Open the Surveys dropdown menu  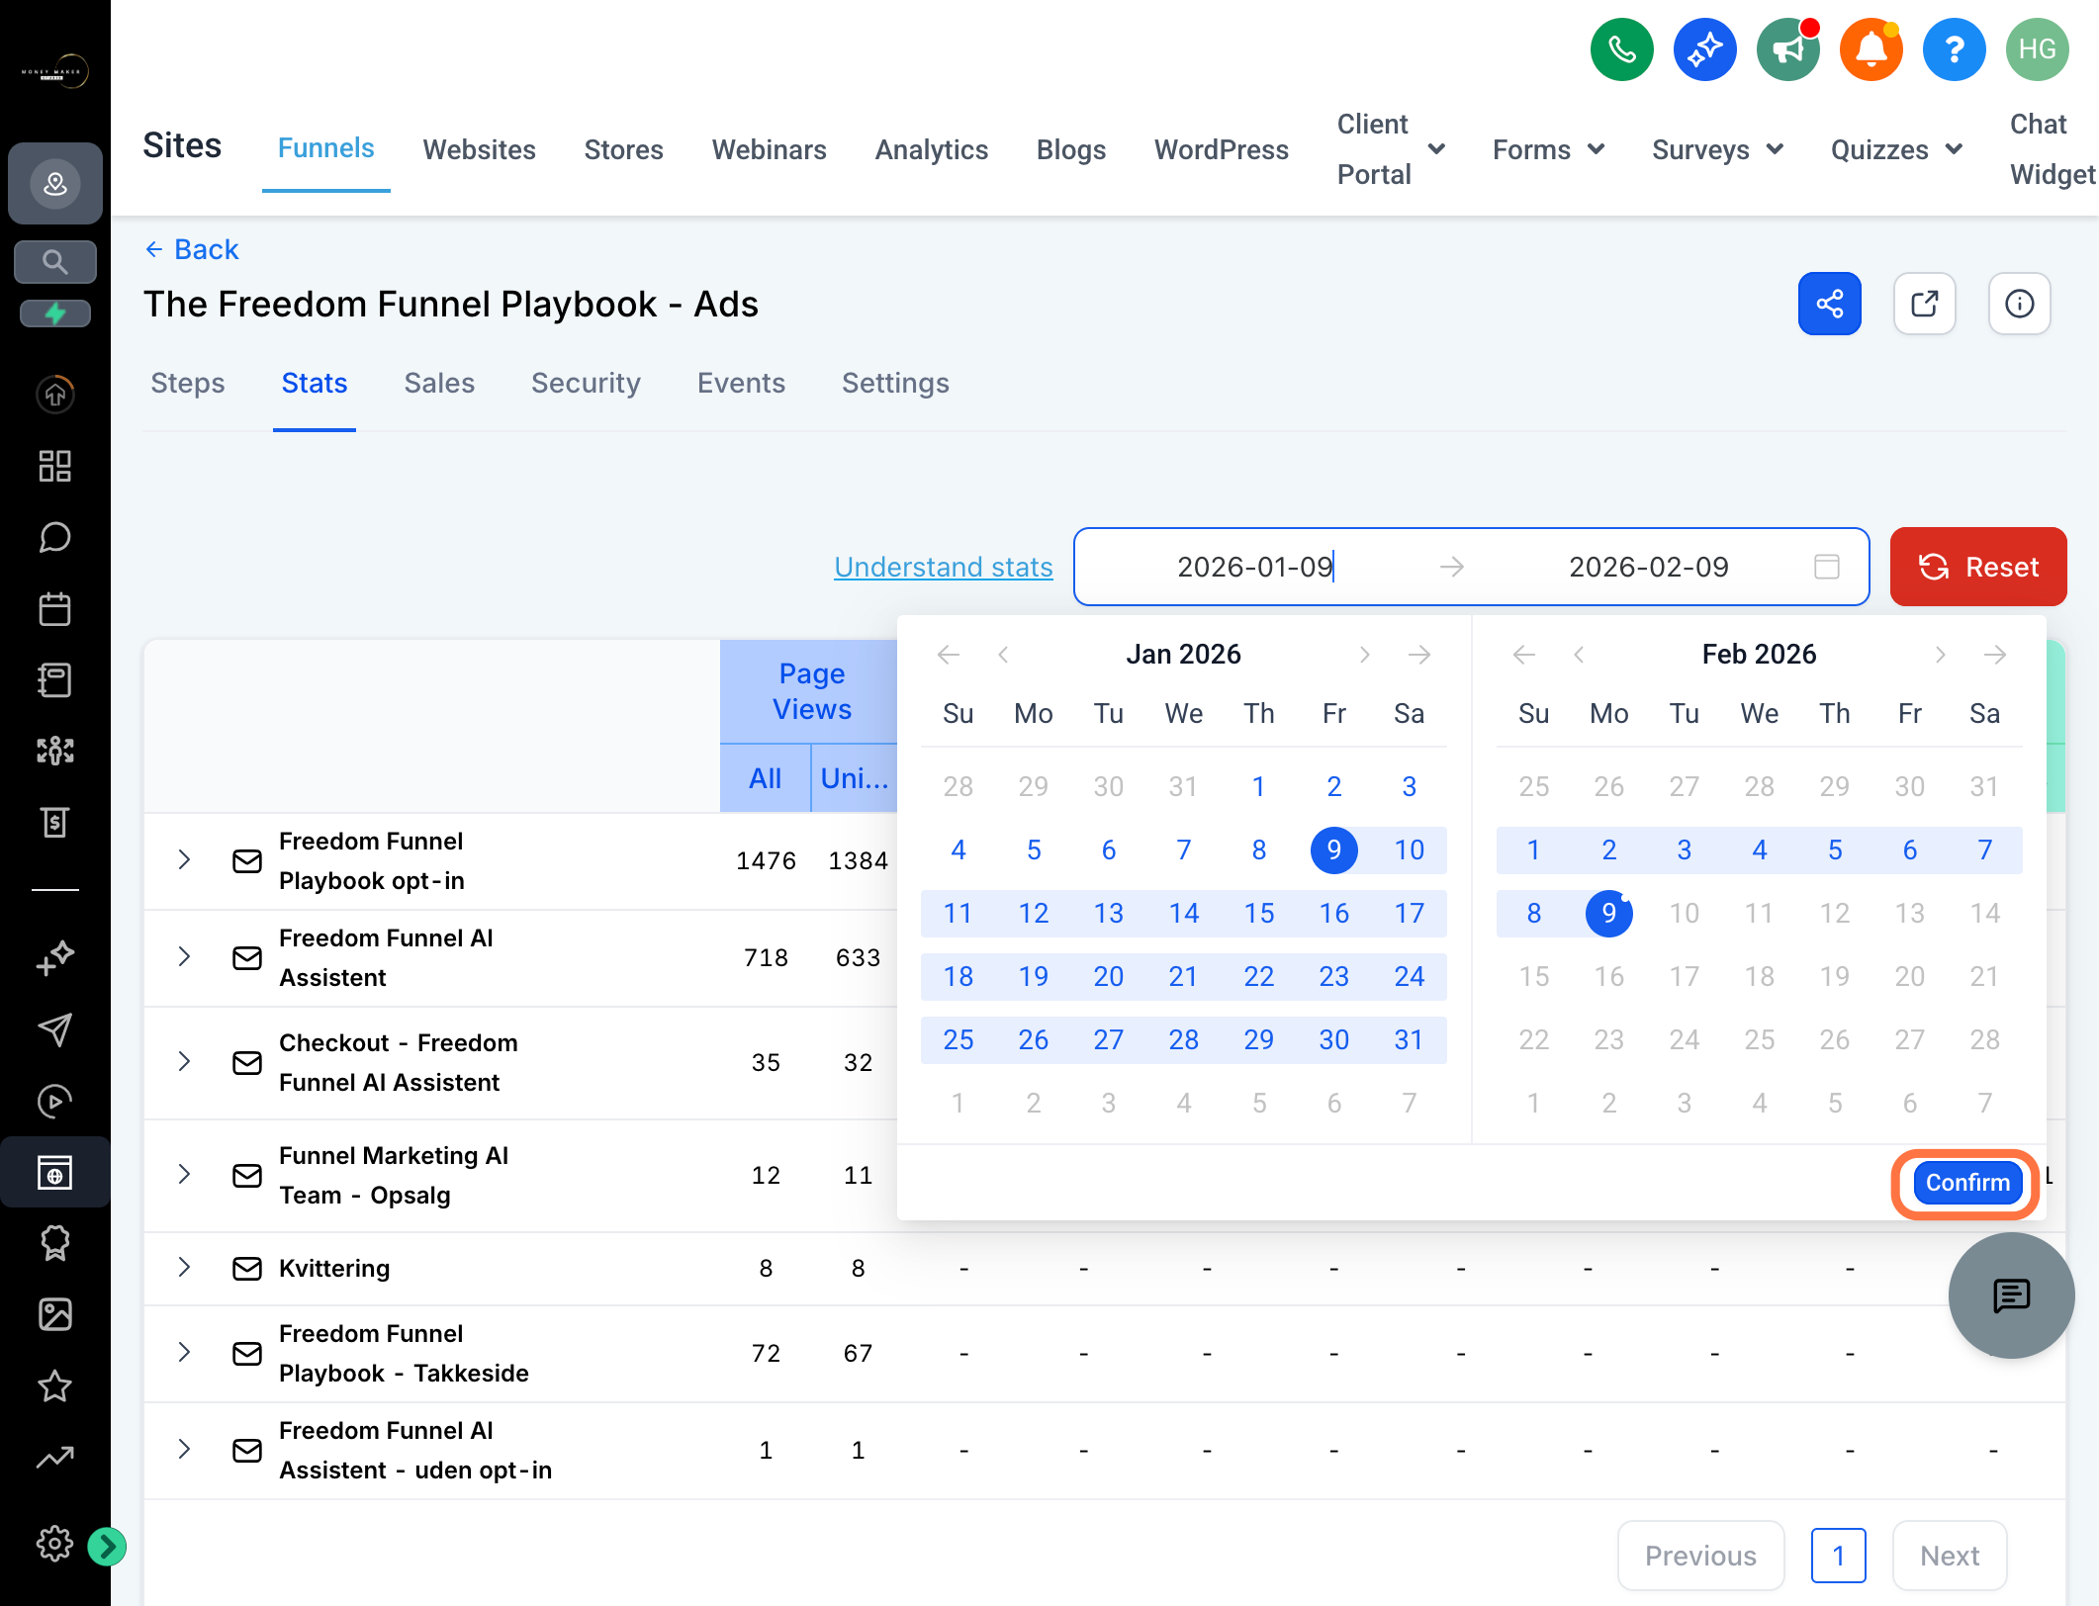point(1717,149)
